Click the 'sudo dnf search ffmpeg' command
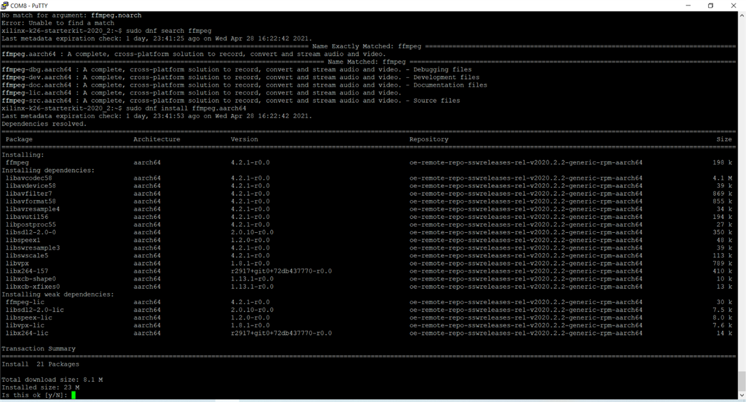This screenshot has width=746, height=402. pyautogui.click(x=169, y=31)
